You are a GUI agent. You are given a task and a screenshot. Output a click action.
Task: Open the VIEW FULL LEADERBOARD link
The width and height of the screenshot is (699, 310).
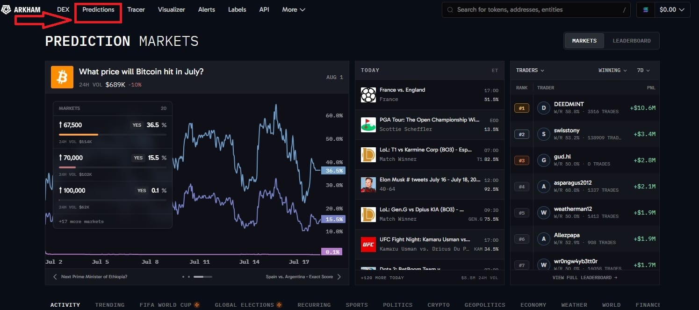pyautogui.click(x=585, y=277)
